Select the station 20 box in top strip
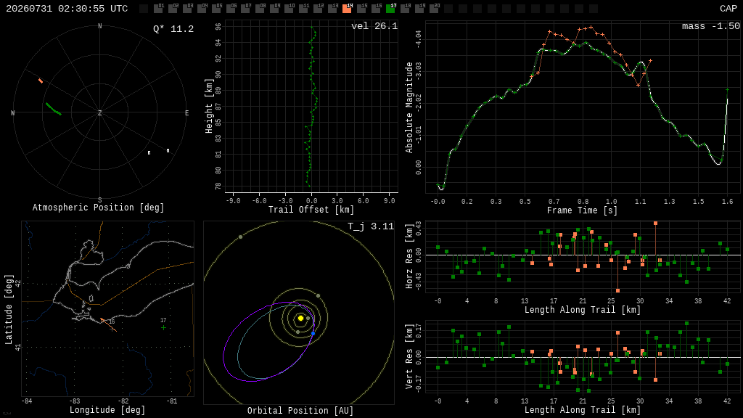The width and height of the screenshot is (743, 418). pos(434,9)
